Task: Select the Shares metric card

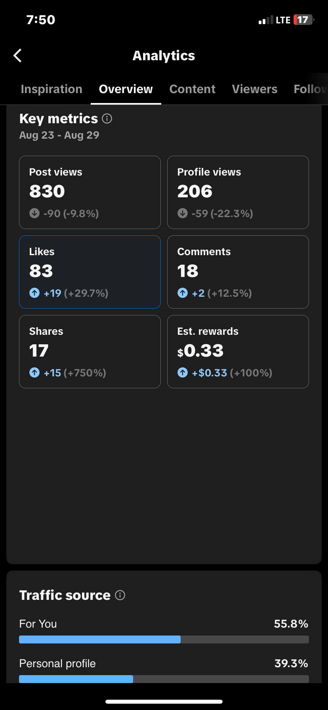Action: [x=90, y=351]
